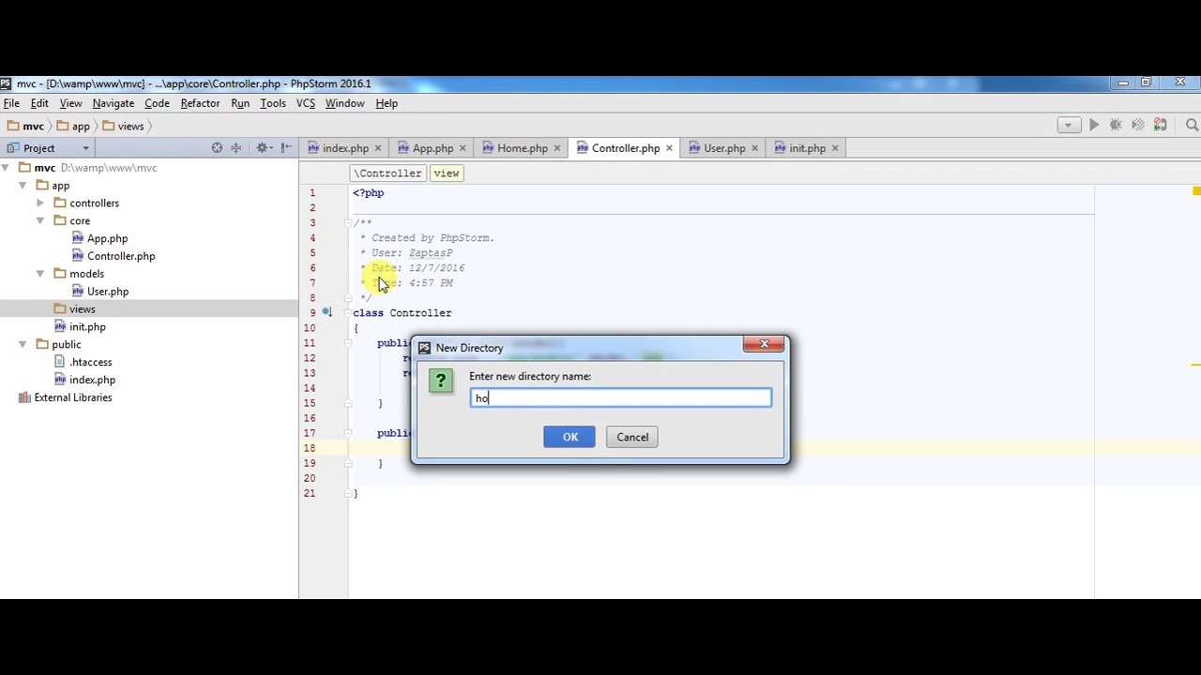The image size is (1201, 675).
Task: Open the Tools menu
Action: pos(273,103)
